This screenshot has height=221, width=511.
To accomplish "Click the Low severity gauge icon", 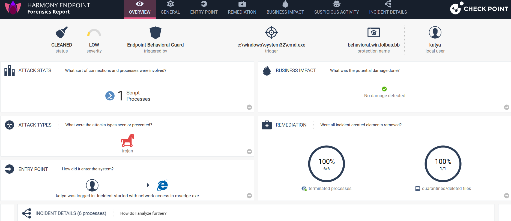I will [94, 33].
